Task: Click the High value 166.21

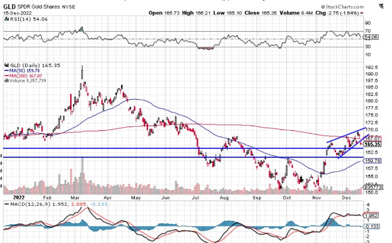Action: [x=203, y=13]
